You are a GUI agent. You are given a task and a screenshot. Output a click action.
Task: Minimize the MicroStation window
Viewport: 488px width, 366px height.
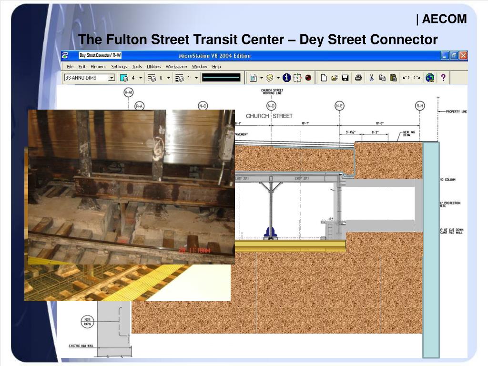[x=445, y=56]
